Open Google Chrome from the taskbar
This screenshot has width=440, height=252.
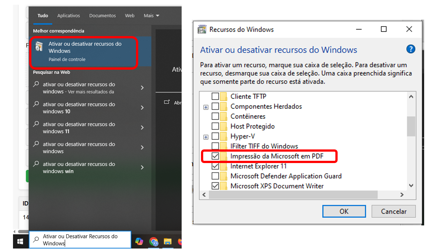click(x=154, y=242)
